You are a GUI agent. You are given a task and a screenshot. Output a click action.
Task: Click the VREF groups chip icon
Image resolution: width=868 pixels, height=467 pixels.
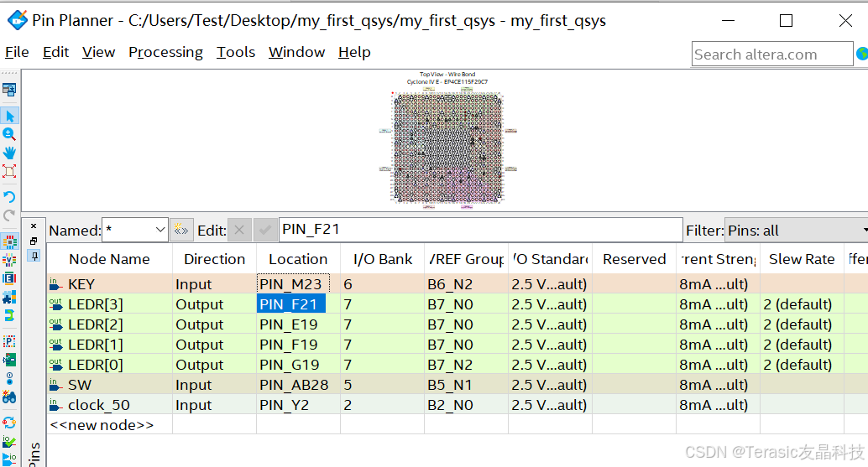tap(9, 260)
